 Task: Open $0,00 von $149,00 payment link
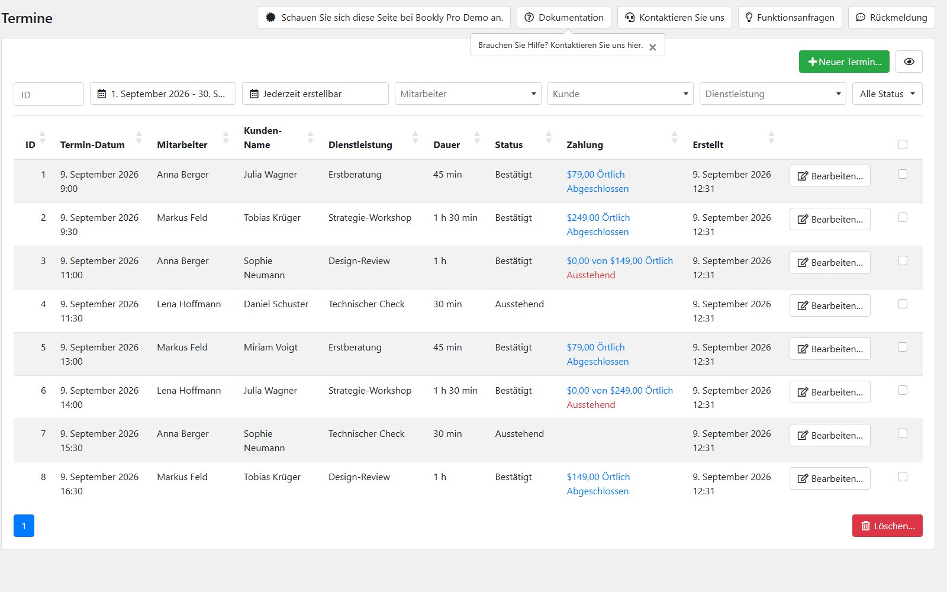[620, 260]
